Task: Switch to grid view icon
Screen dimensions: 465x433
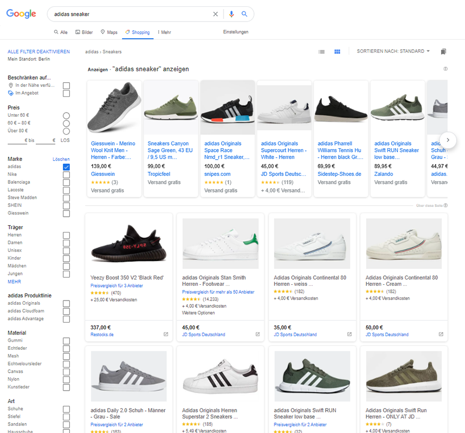Action: 337,52
